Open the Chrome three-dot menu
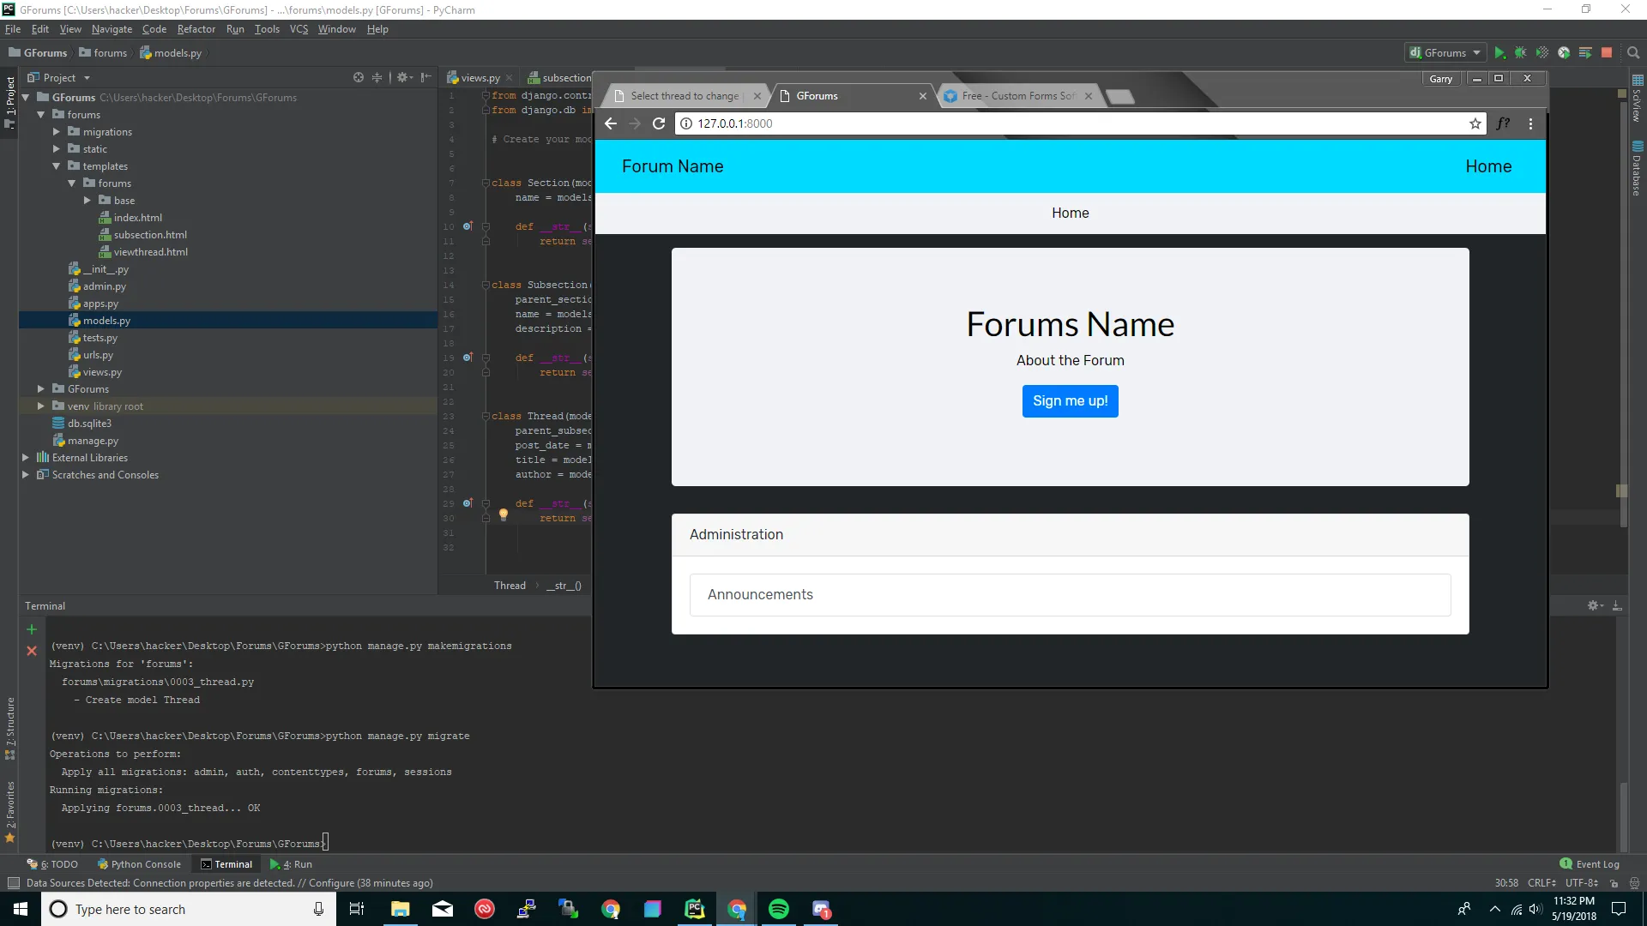 point(1530,123)
